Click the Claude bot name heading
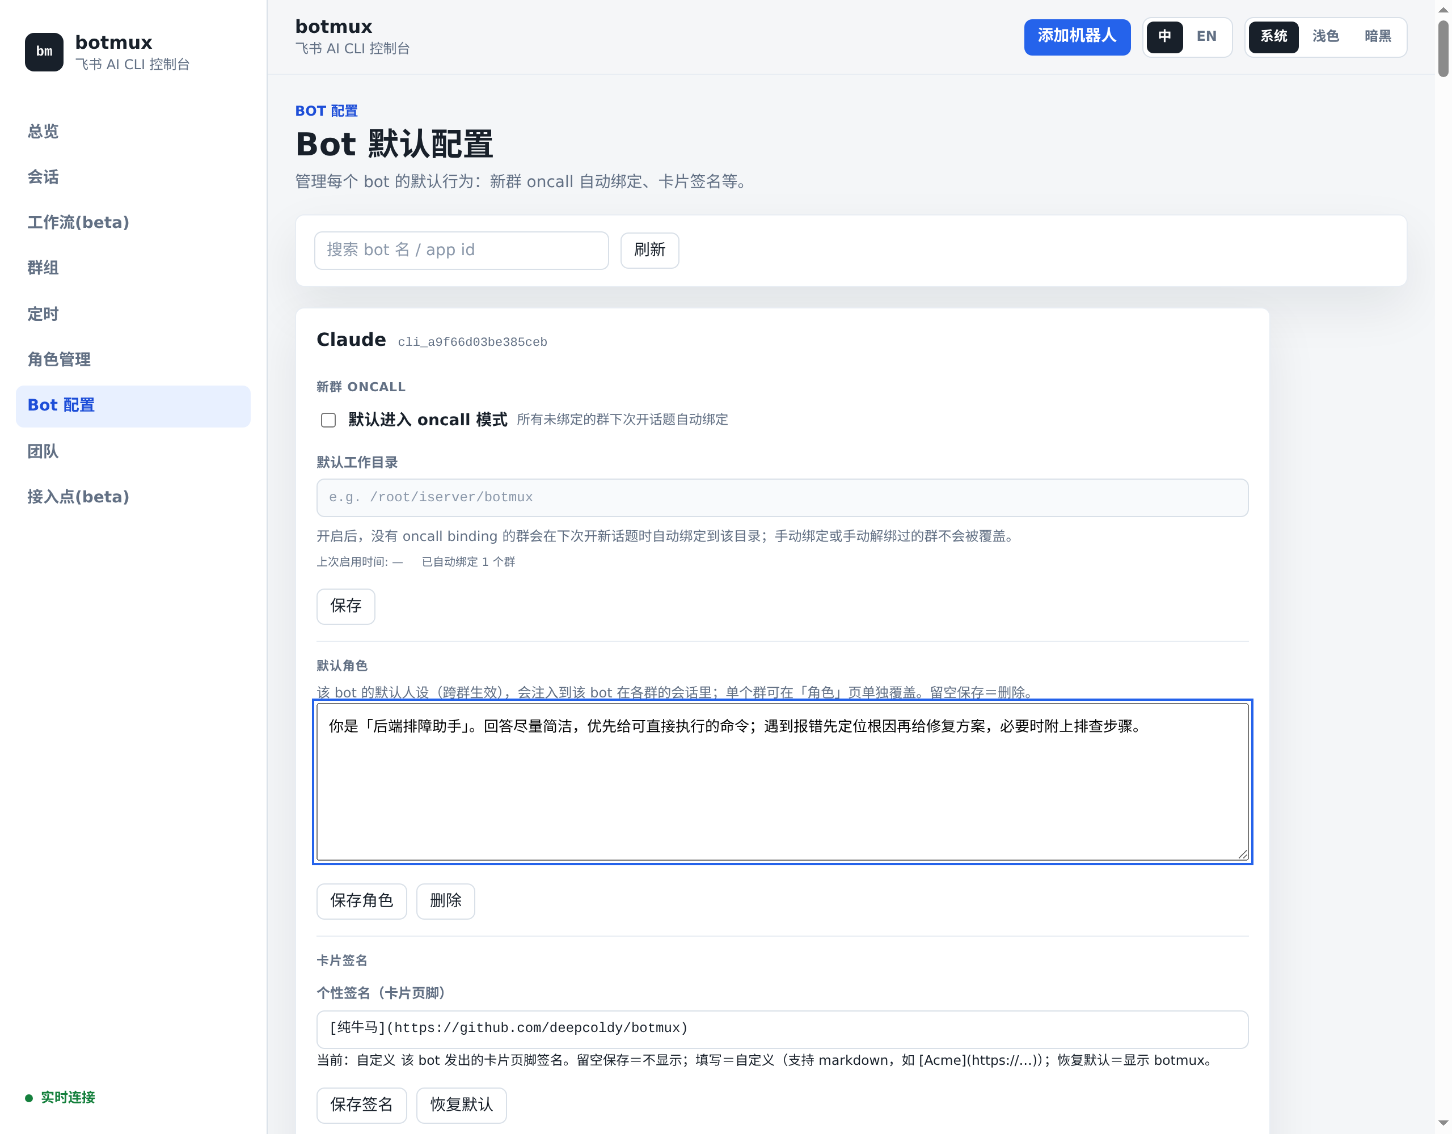This screenshot has height=1134, width=1452. [x=351, y=340]
